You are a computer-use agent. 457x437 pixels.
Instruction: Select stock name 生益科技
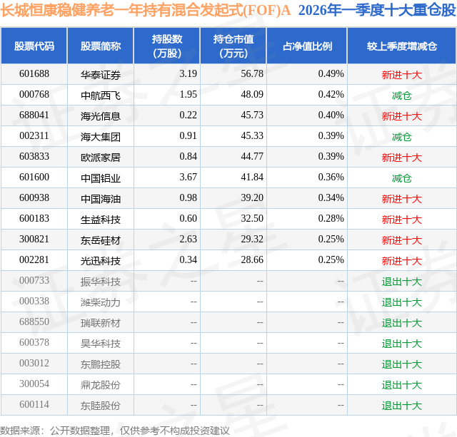point(101,220)
